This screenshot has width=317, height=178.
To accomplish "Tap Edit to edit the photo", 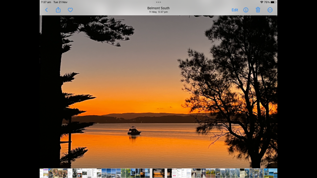I will click(235, 10).
